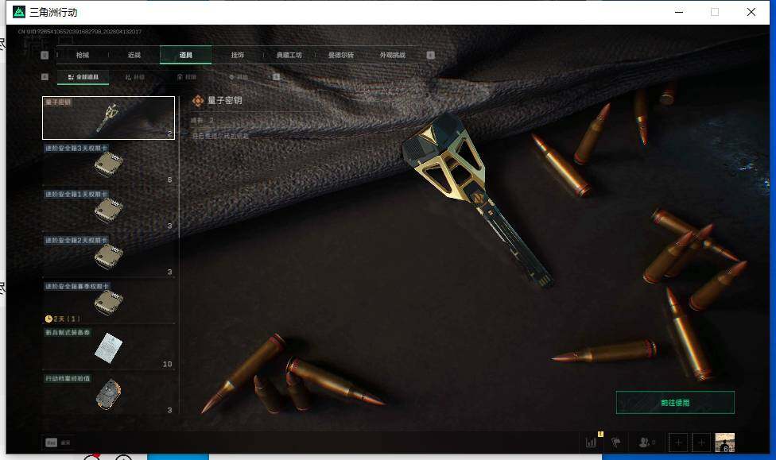Screen dimensions: 776x460
Task: Click the icon between stats and friends
Action: pos(615,443)
